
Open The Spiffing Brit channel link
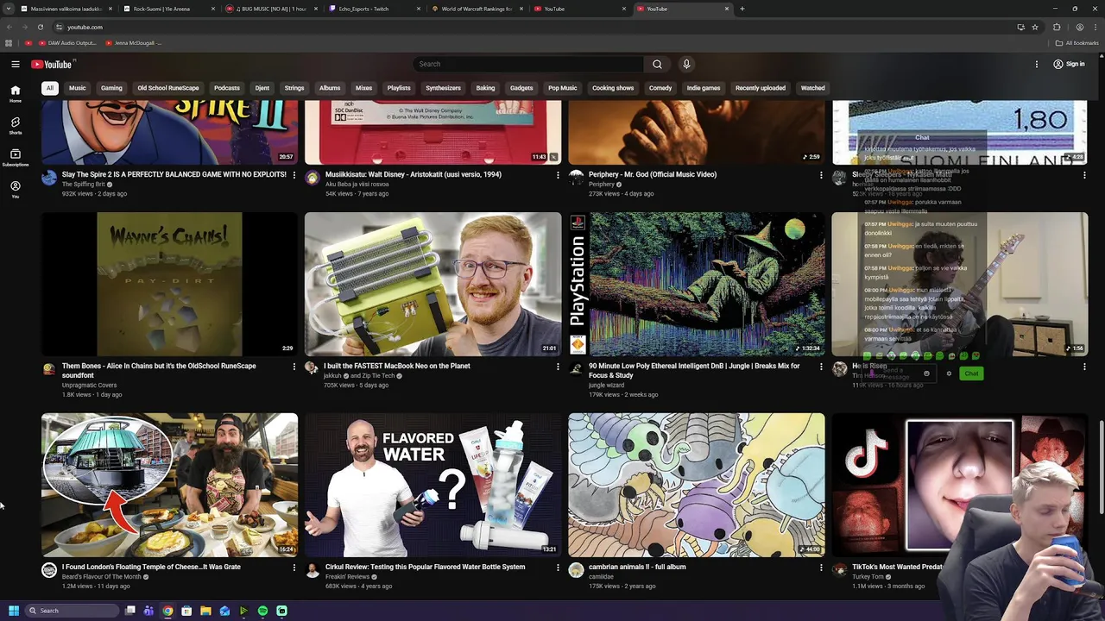click(x=84, y=185)
